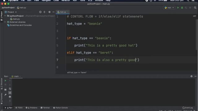This screenshot has height=111, width=198.
Task: Click empty line 8 in the editor
Action: (131, 67)
